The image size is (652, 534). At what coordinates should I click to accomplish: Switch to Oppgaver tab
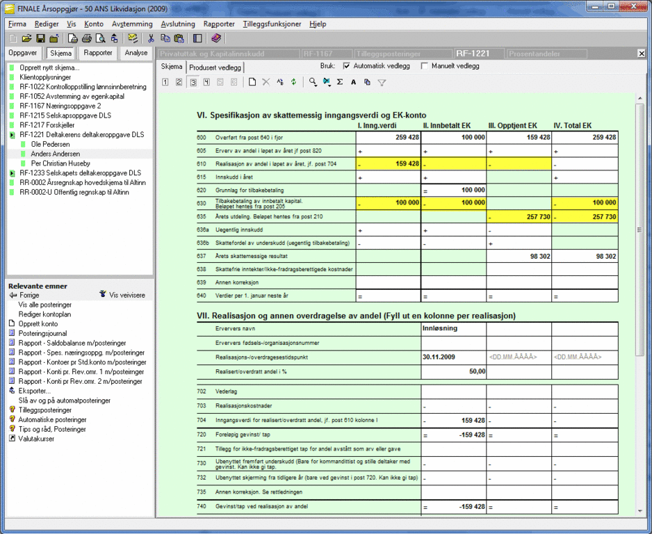point(23,53)
